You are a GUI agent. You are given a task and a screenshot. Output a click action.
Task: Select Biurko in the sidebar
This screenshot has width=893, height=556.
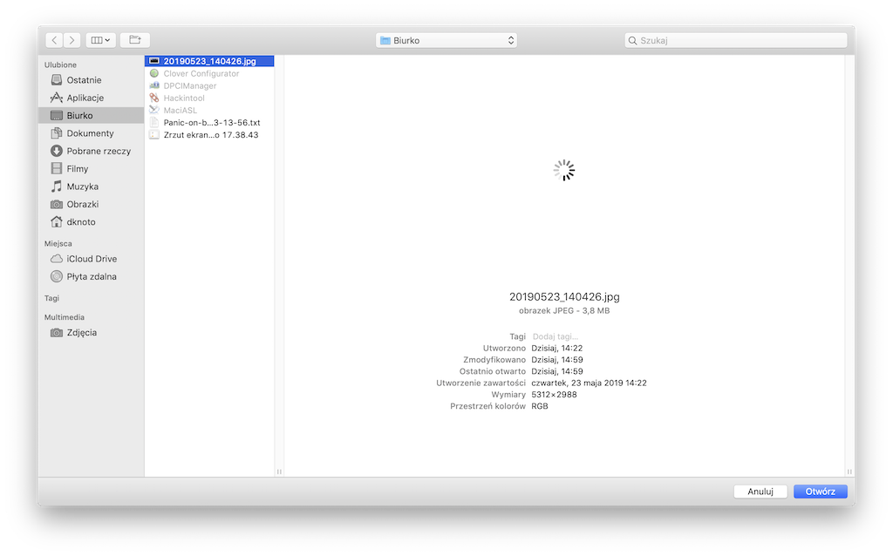tap(91, 116)
